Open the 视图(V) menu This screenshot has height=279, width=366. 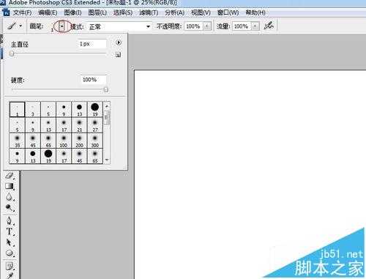[x=201, y=12]
